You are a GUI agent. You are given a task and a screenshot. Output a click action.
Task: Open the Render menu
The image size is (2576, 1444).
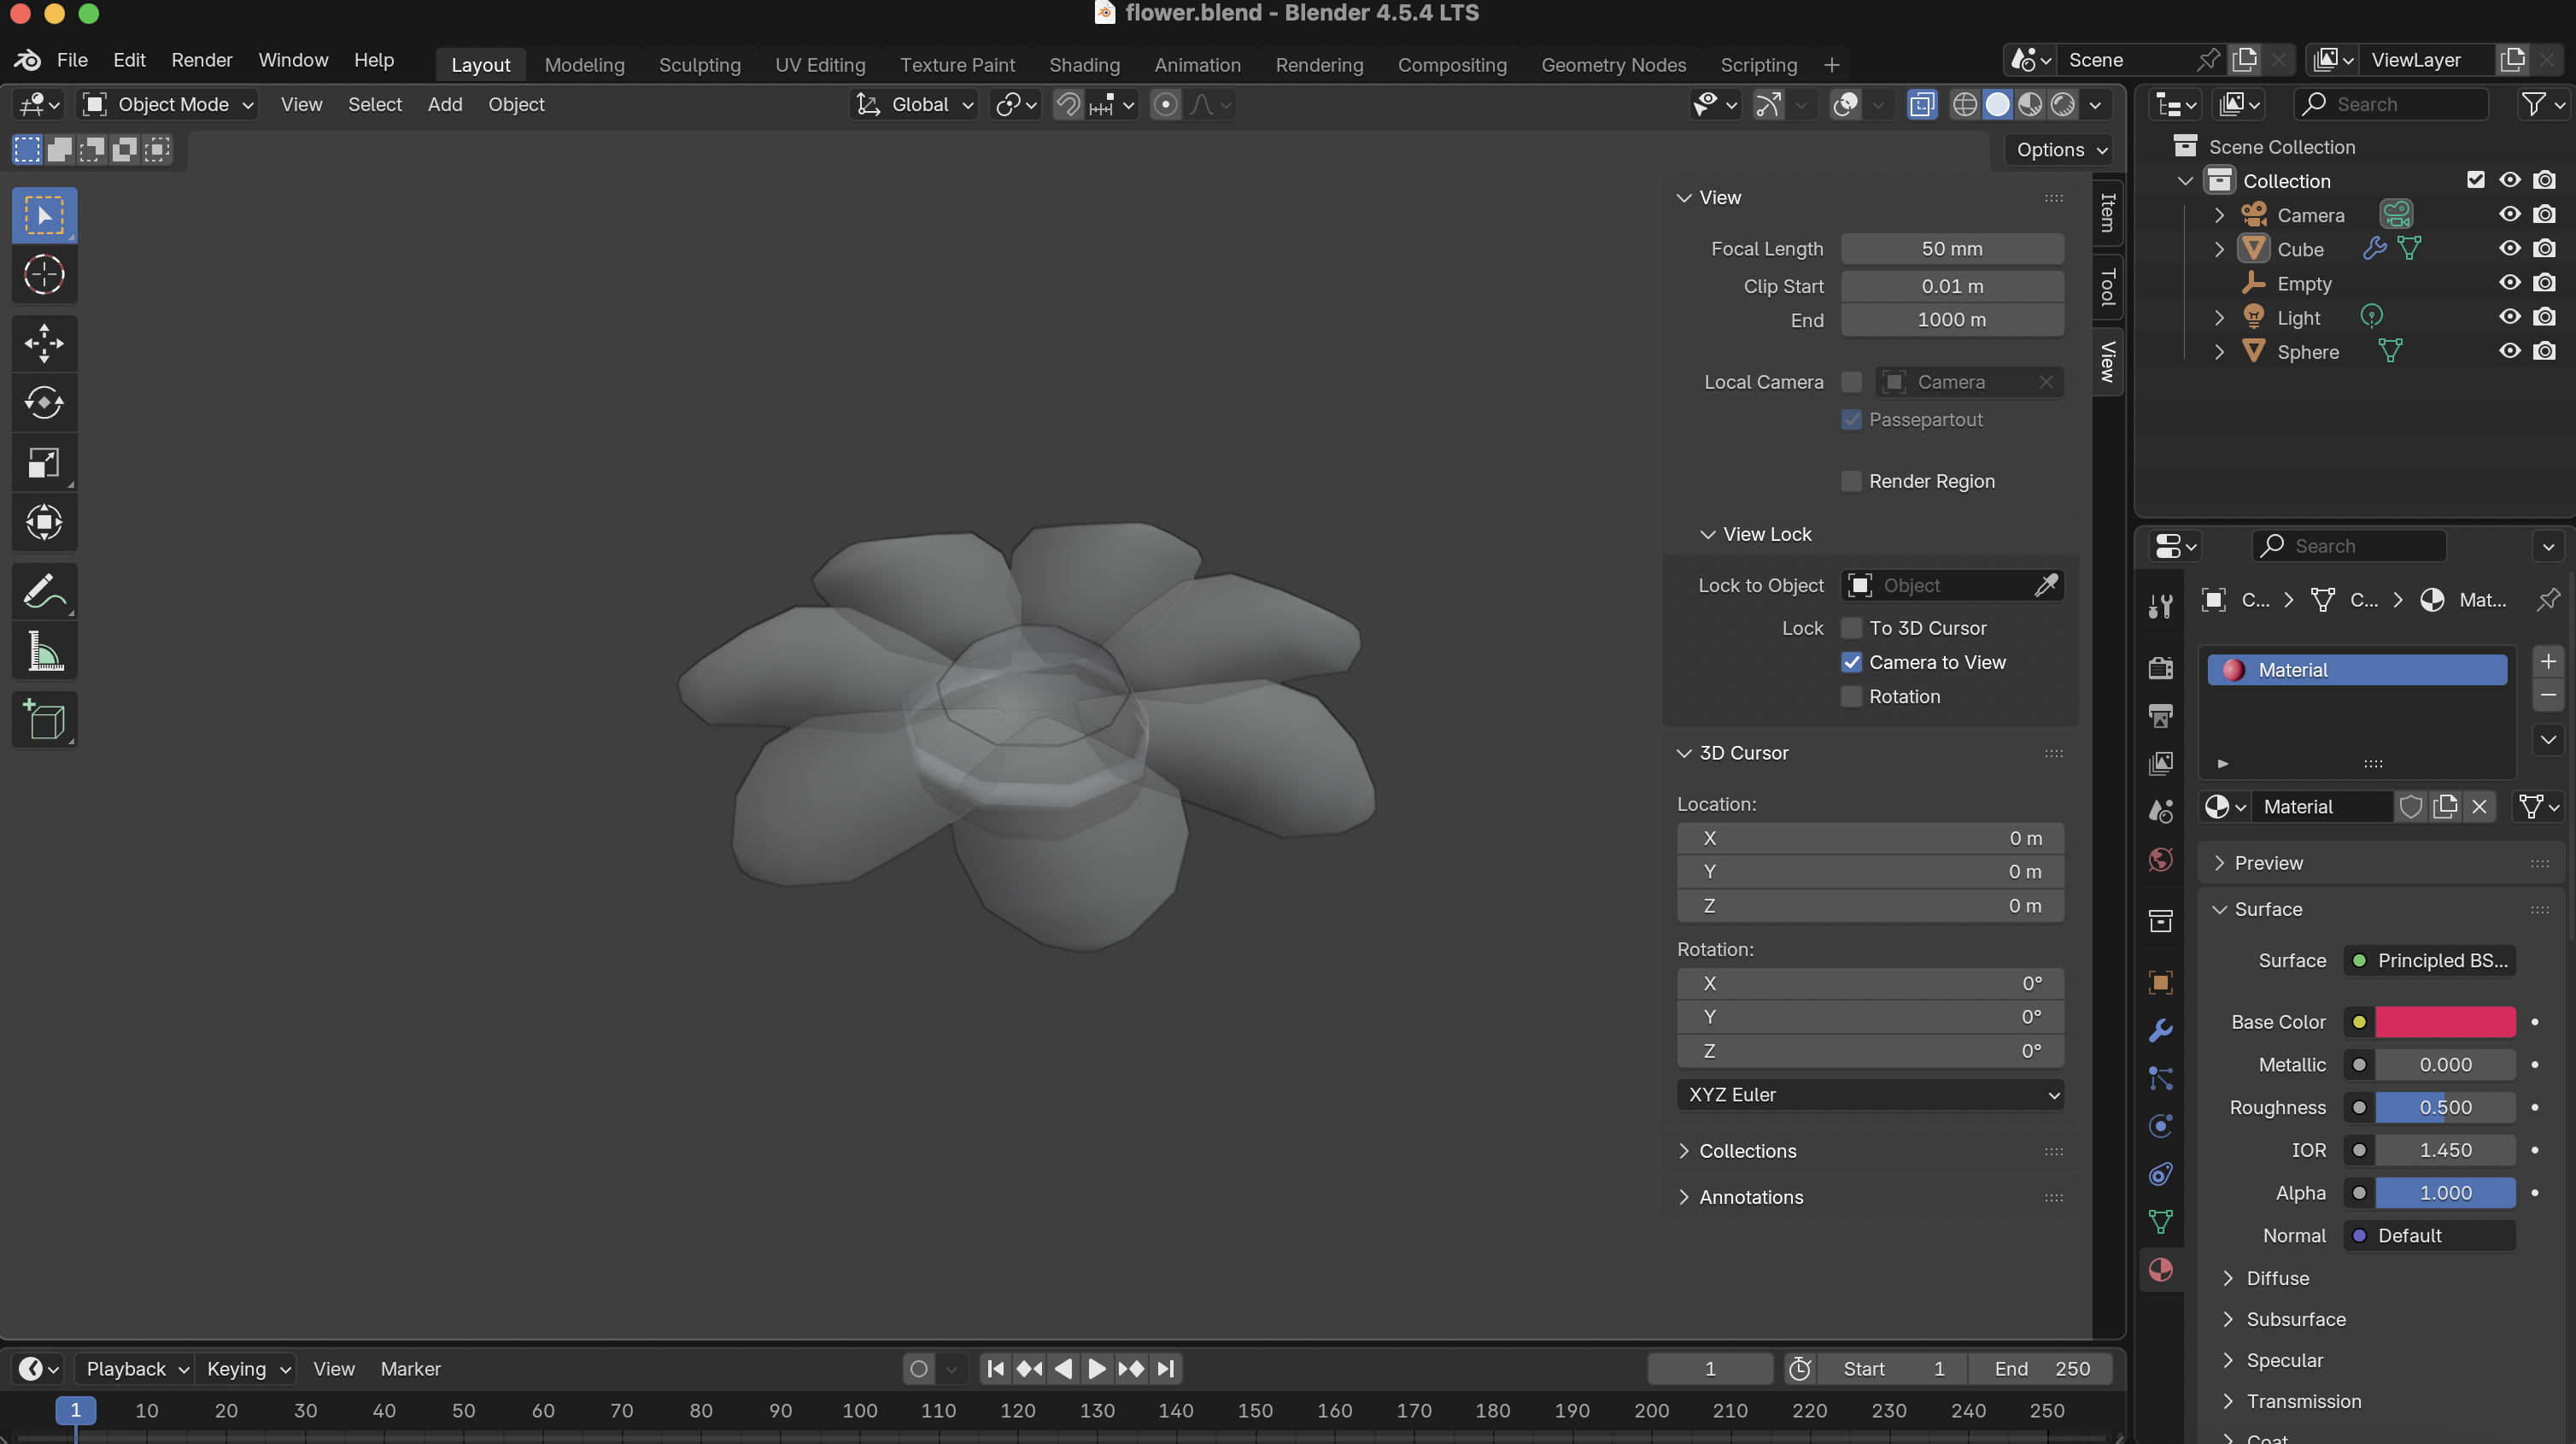point(201,60)
